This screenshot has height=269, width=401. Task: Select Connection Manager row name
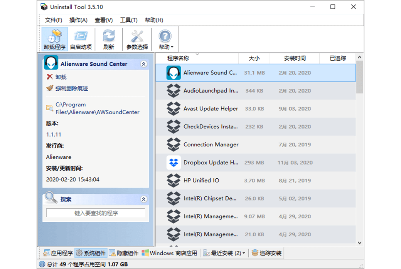[x=211, y=144]
